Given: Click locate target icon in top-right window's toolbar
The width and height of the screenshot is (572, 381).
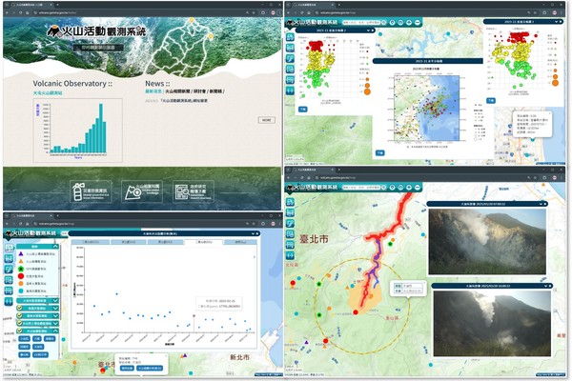Looking at the screenshot, I should (x=392, y=23).
